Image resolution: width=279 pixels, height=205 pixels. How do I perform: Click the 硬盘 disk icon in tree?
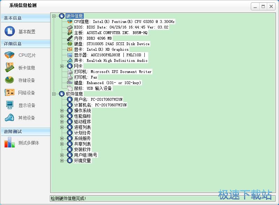pos(70,44)
